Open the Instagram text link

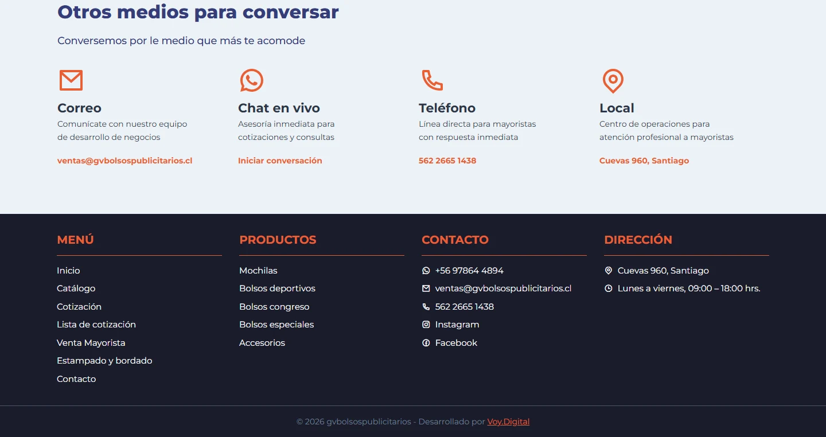(x=457, y=325)
